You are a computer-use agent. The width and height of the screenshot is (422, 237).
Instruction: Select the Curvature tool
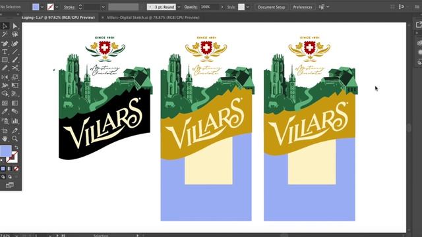[x=15, y=43]
